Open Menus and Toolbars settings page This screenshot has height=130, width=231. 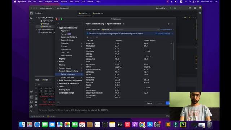pos(69,37)
